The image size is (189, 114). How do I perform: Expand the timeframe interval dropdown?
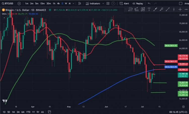click(x=73, y=4)
